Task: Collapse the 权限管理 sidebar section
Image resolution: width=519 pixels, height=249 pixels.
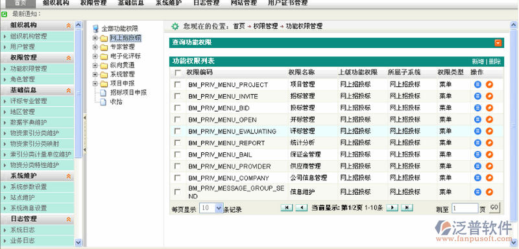Action: (x=69, y=58)
